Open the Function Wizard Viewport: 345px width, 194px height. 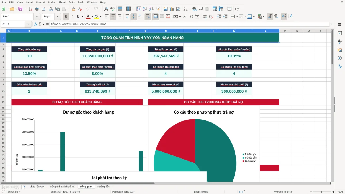(36, 24)
